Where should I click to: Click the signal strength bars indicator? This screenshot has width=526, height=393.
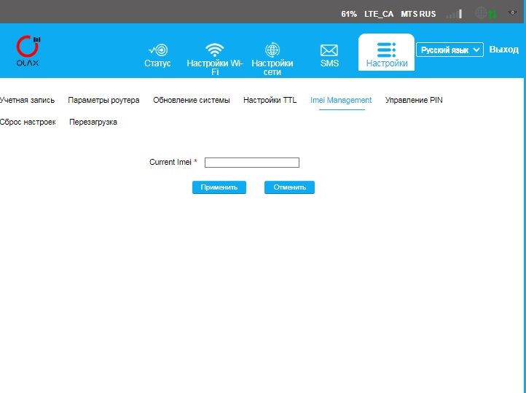click(454, 14)
